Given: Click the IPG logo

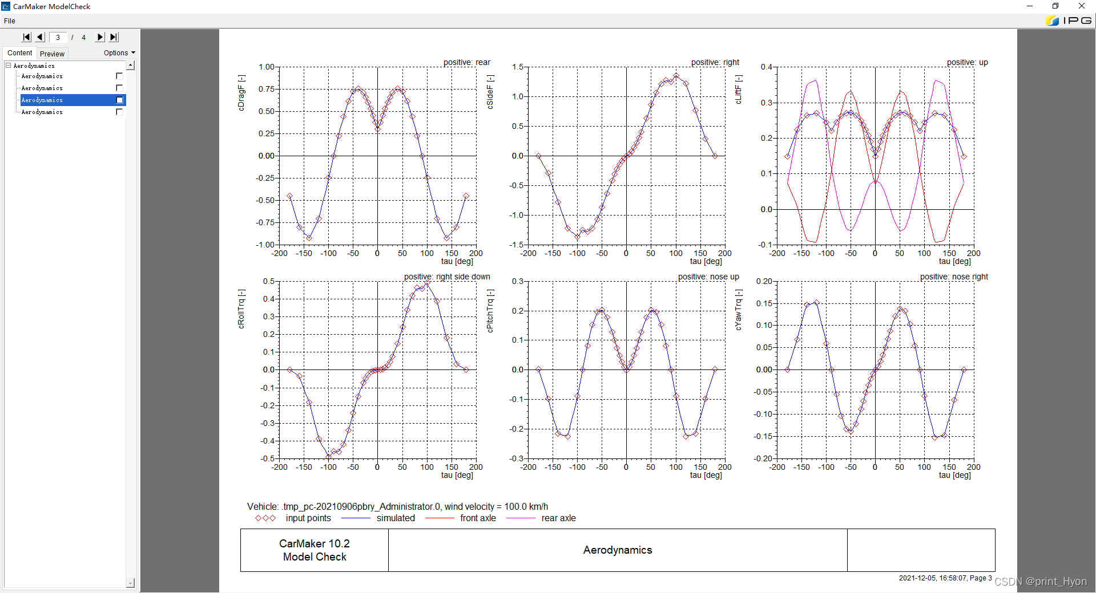Looking at the screenshot, I should click(x=1069, y=21).
